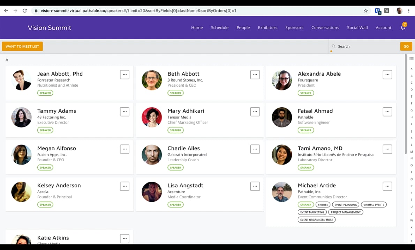Open the notifications bell icon
Image resolution: width=415 pixels, height=250 pixels.
point(403,28)
